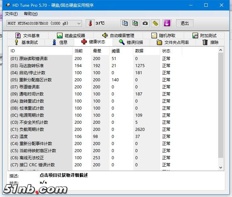Image resolution: width=232 pixels, height=197 pixels.
Task: Select the (01) 原始读取错误率 row
Action: 96,59
